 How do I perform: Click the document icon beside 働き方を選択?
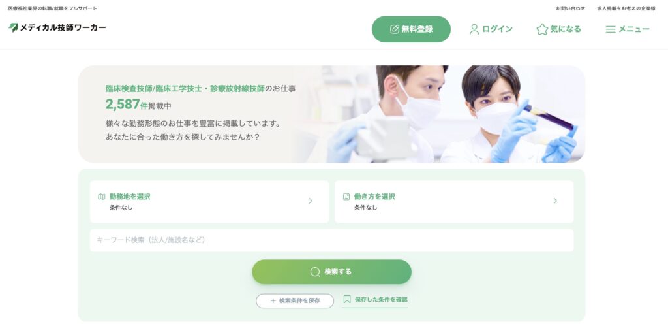click(346, 197)
